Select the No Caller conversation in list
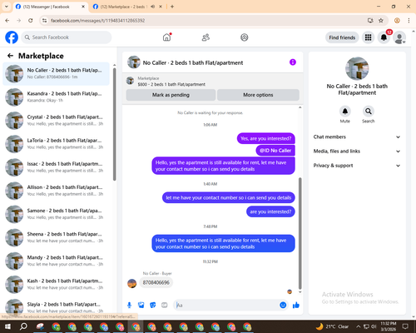 coord(56,74)
